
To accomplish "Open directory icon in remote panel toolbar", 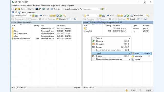I will tap(100, 16).
